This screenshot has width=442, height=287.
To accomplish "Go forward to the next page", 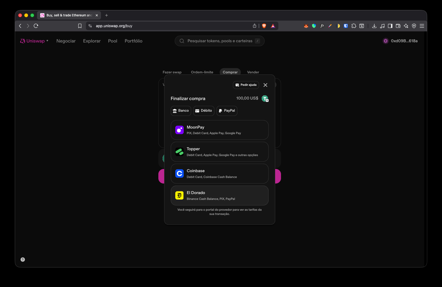I will pyautogui.click(x=28, y=26).
